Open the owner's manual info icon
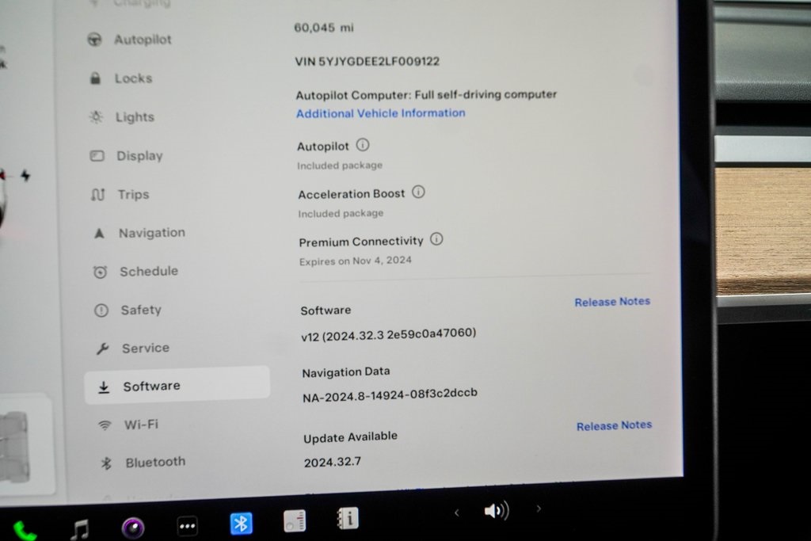Image resolution: width=811 pixels, height=541 pixels. 347,519
